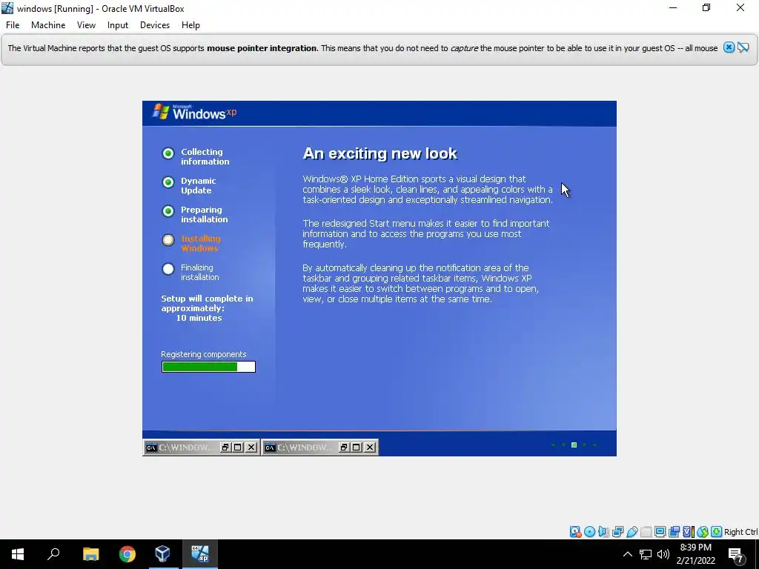Click the Preparing installation step indicator
This screenshot has height=569, width=759.
(168, 211)
